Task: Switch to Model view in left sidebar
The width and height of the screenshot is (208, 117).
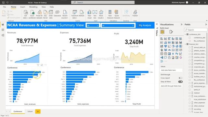Action: [3, 35]
